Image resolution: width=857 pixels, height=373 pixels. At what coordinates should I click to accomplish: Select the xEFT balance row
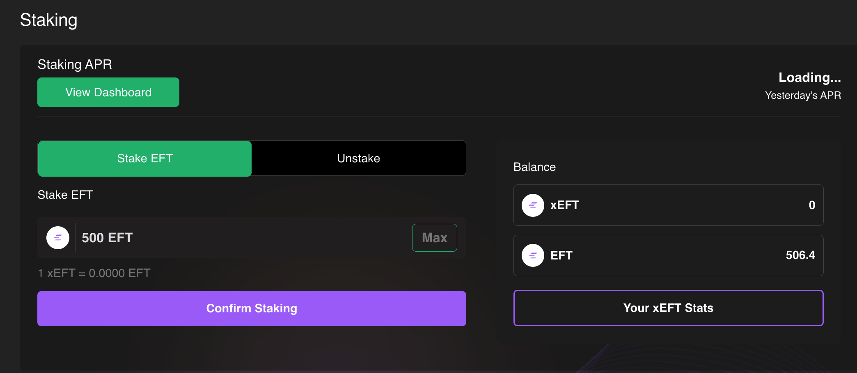(668, 205)
